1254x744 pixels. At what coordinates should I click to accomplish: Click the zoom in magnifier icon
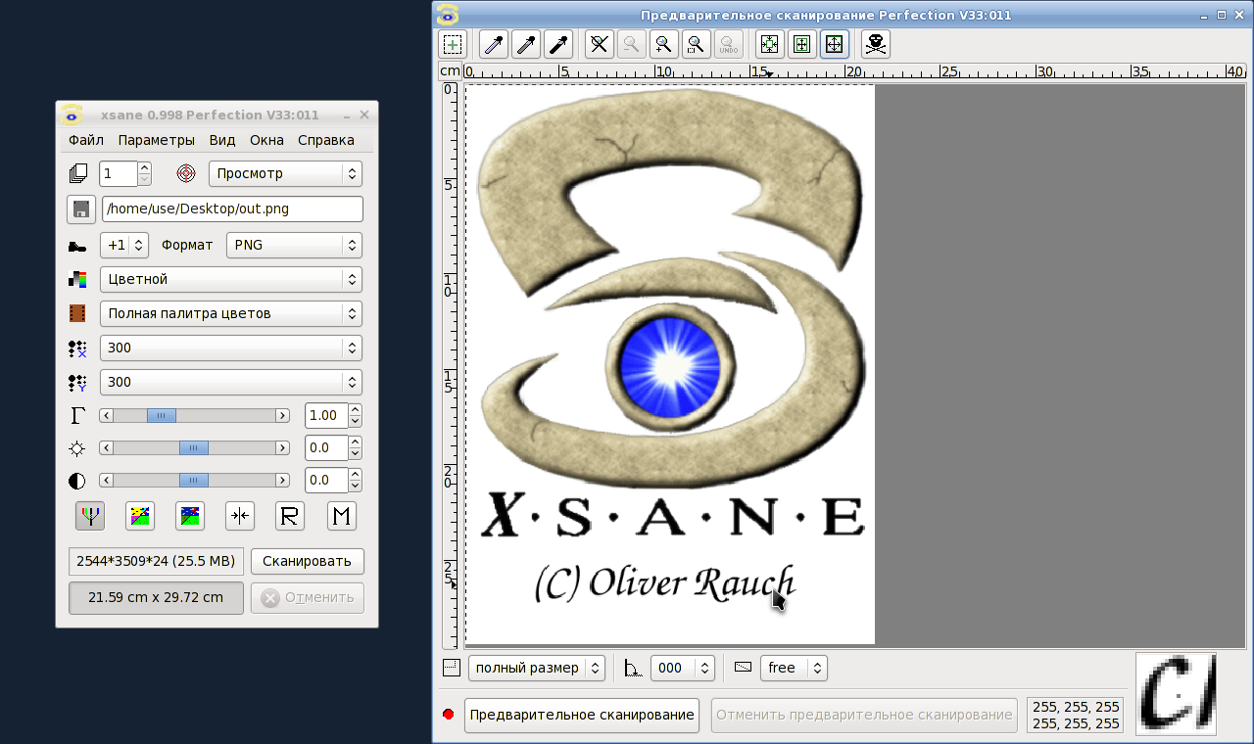click(x=664, y=44)
